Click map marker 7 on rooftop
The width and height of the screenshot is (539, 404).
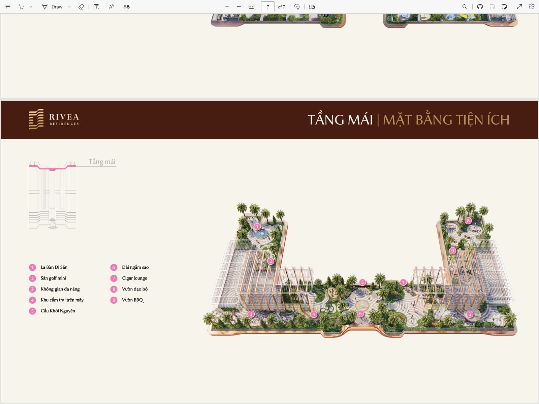(x=403, y=282)
